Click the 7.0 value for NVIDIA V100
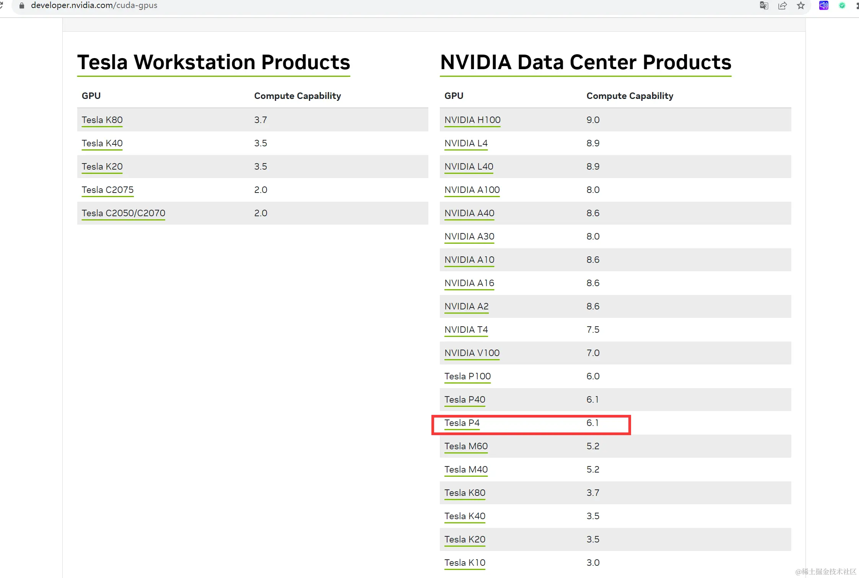Screen dimensions: 859x578 593,353
